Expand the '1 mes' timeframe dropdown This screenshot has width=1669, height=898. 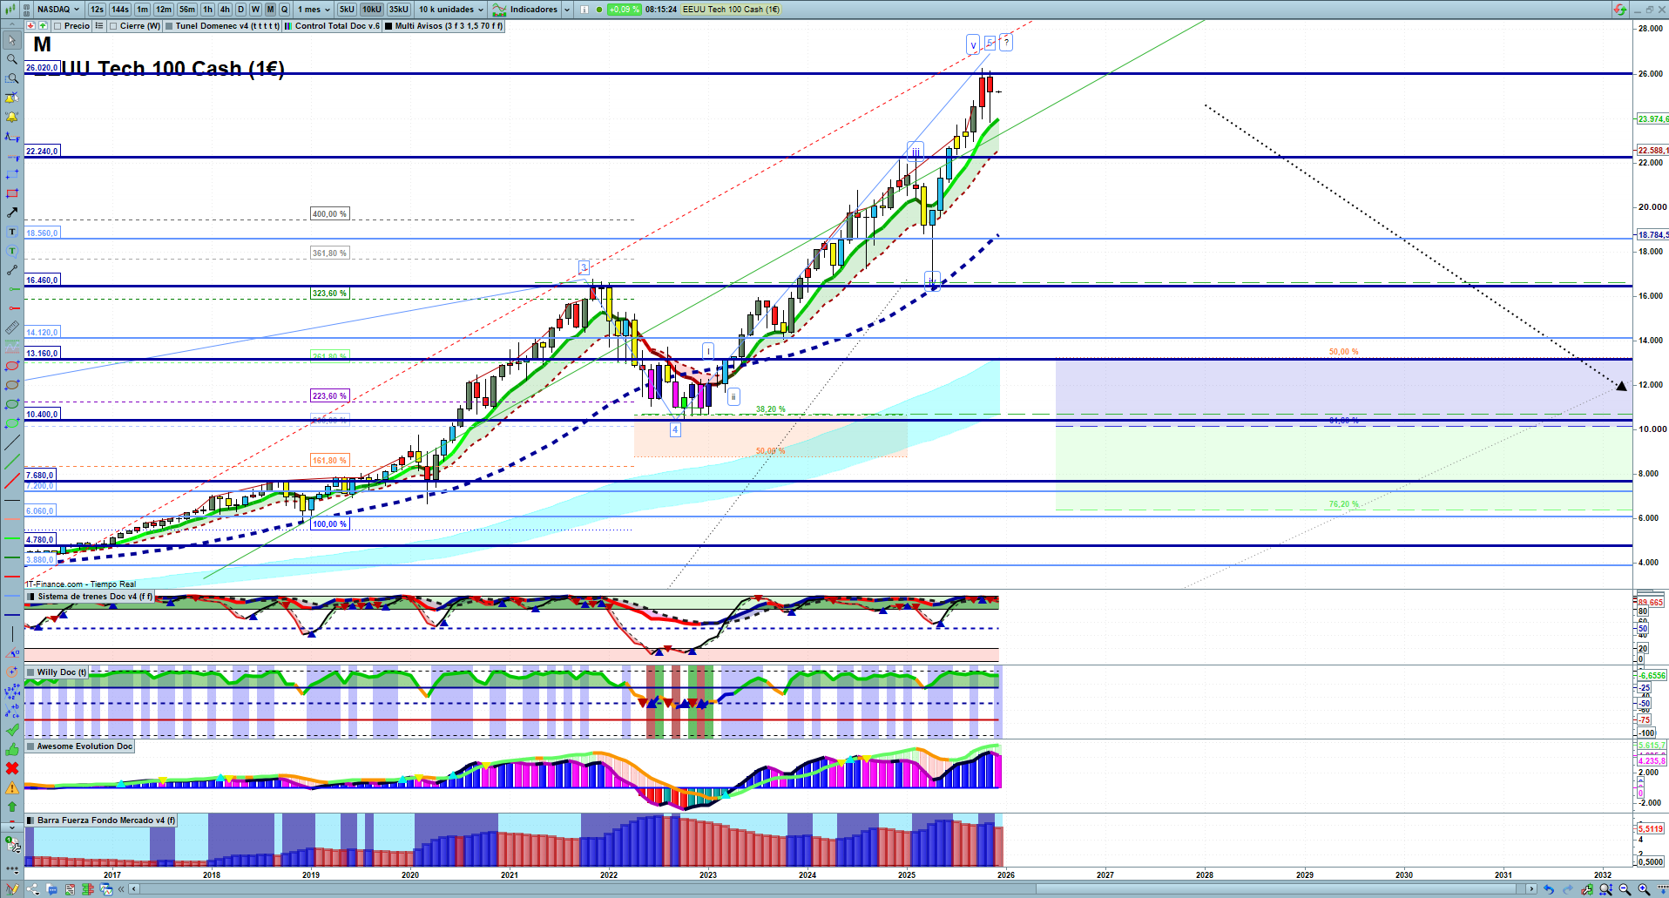[x=314, y=10]
